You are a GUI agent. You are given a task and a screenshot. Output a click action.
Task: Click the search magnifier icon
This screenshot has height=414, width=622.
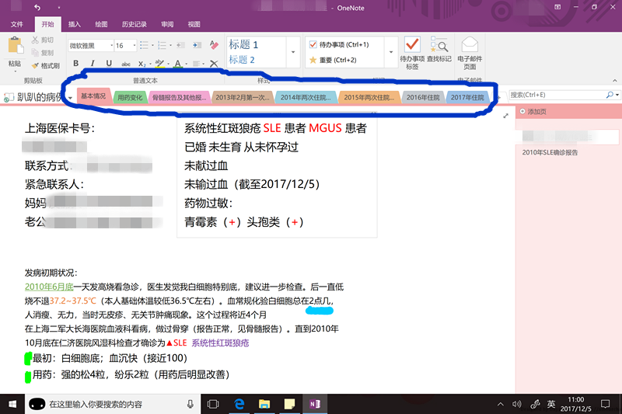[x=610, y=95]
